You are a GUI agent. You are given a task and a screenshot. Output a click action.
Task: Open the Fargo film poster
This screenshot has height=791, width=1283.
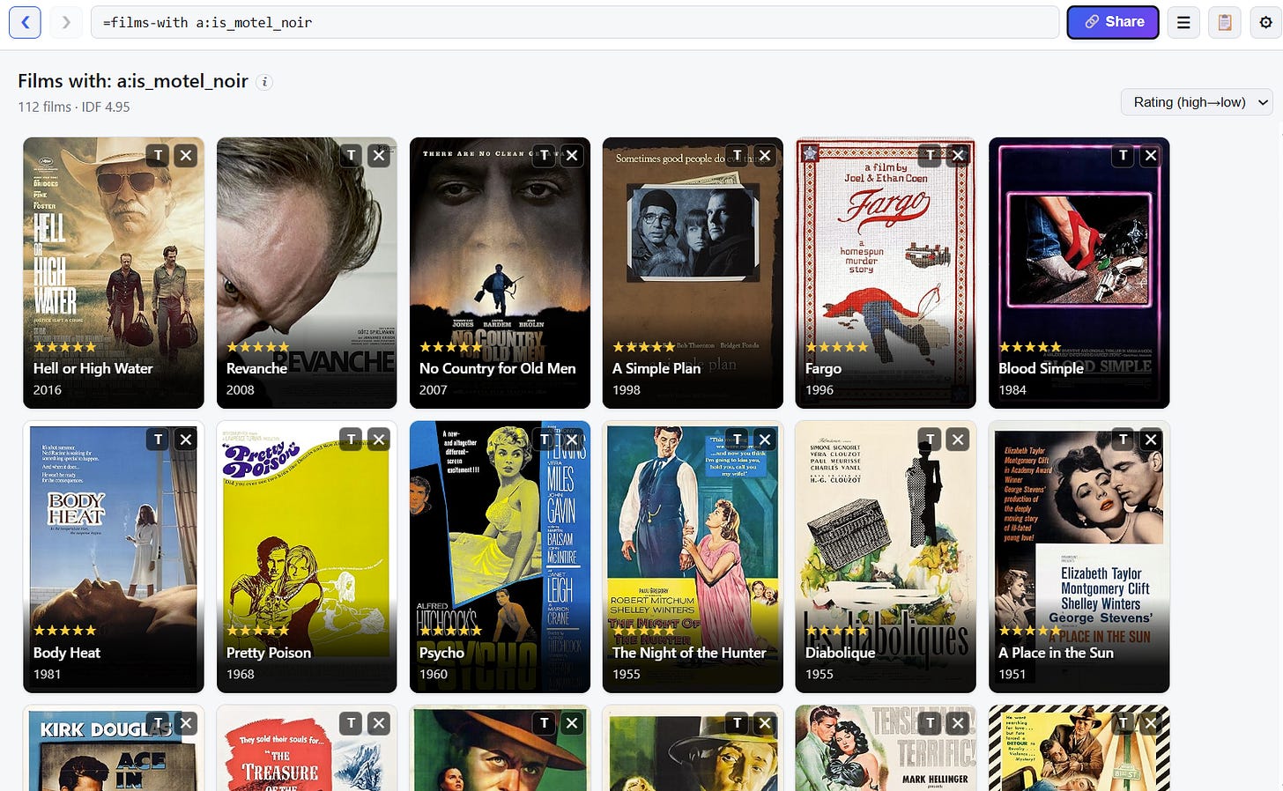[x=886, y=273]
